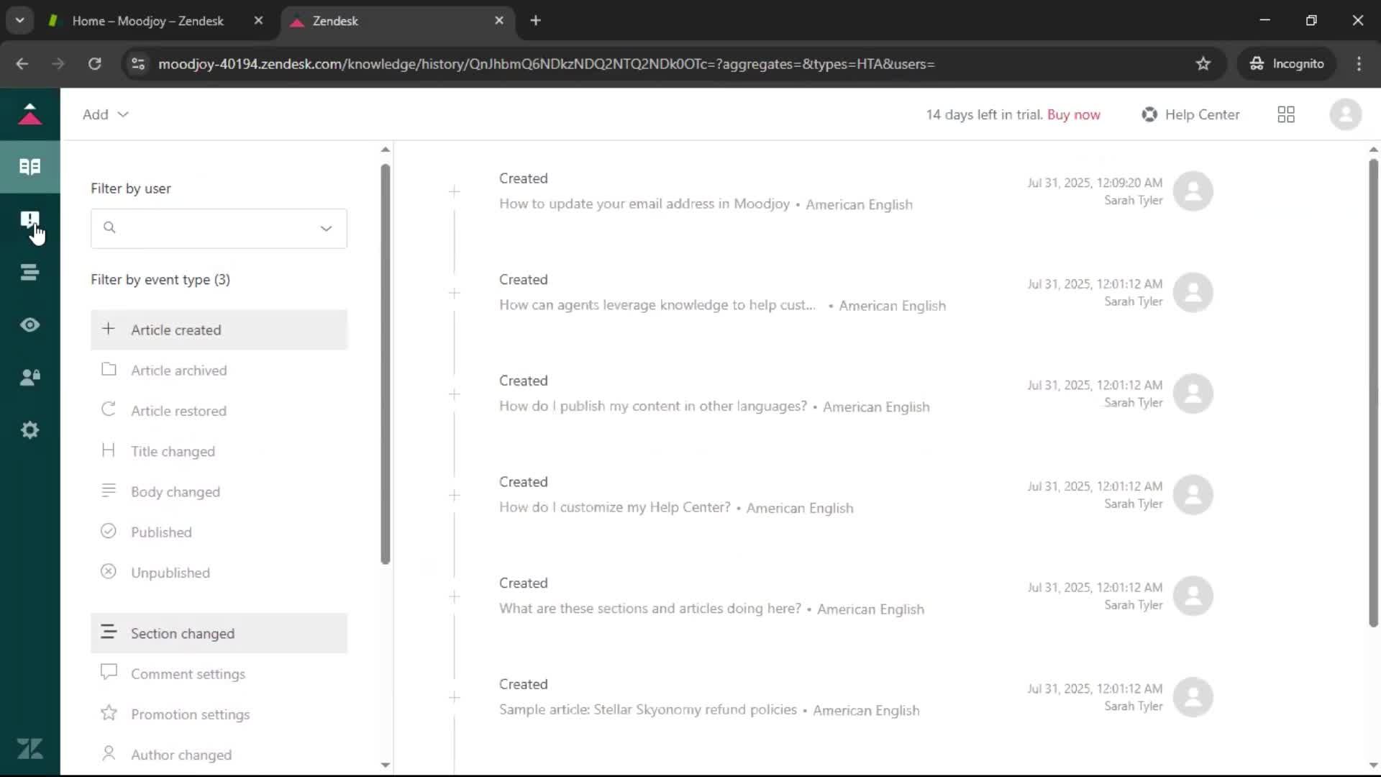Click the Help Center lifebuoy icon
This screenshot has height=777, width=1381.
[1149, 114]
